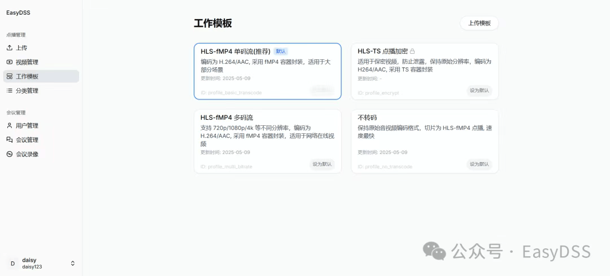Click the meeting recording icon
The image size is (610, 276).
click(x=10, y=154)
